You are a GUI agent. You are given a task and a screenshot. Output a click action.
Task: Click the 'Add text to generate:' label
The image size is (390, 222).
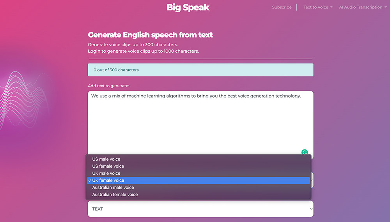108,86
